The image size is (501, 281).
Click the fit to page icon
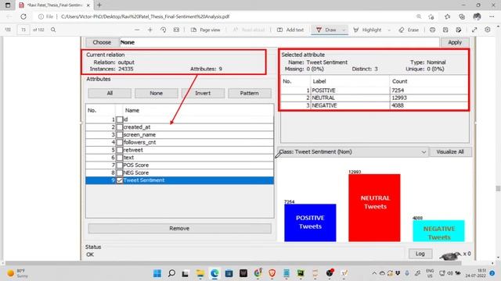coord(176,30)
